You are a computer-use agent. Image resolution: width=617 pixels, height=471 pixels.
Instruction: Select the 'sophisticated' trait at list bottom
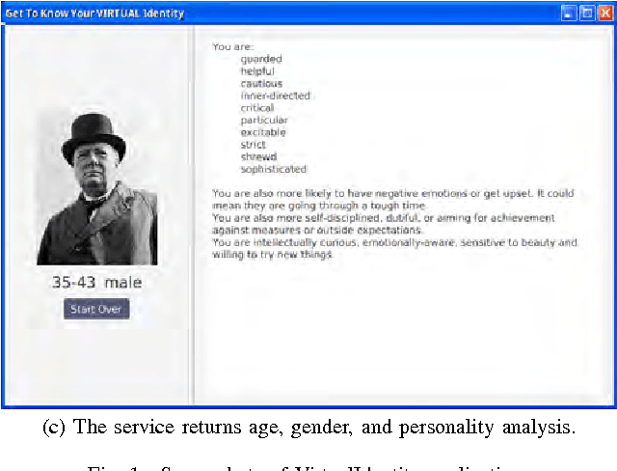[x=274, y=169]
